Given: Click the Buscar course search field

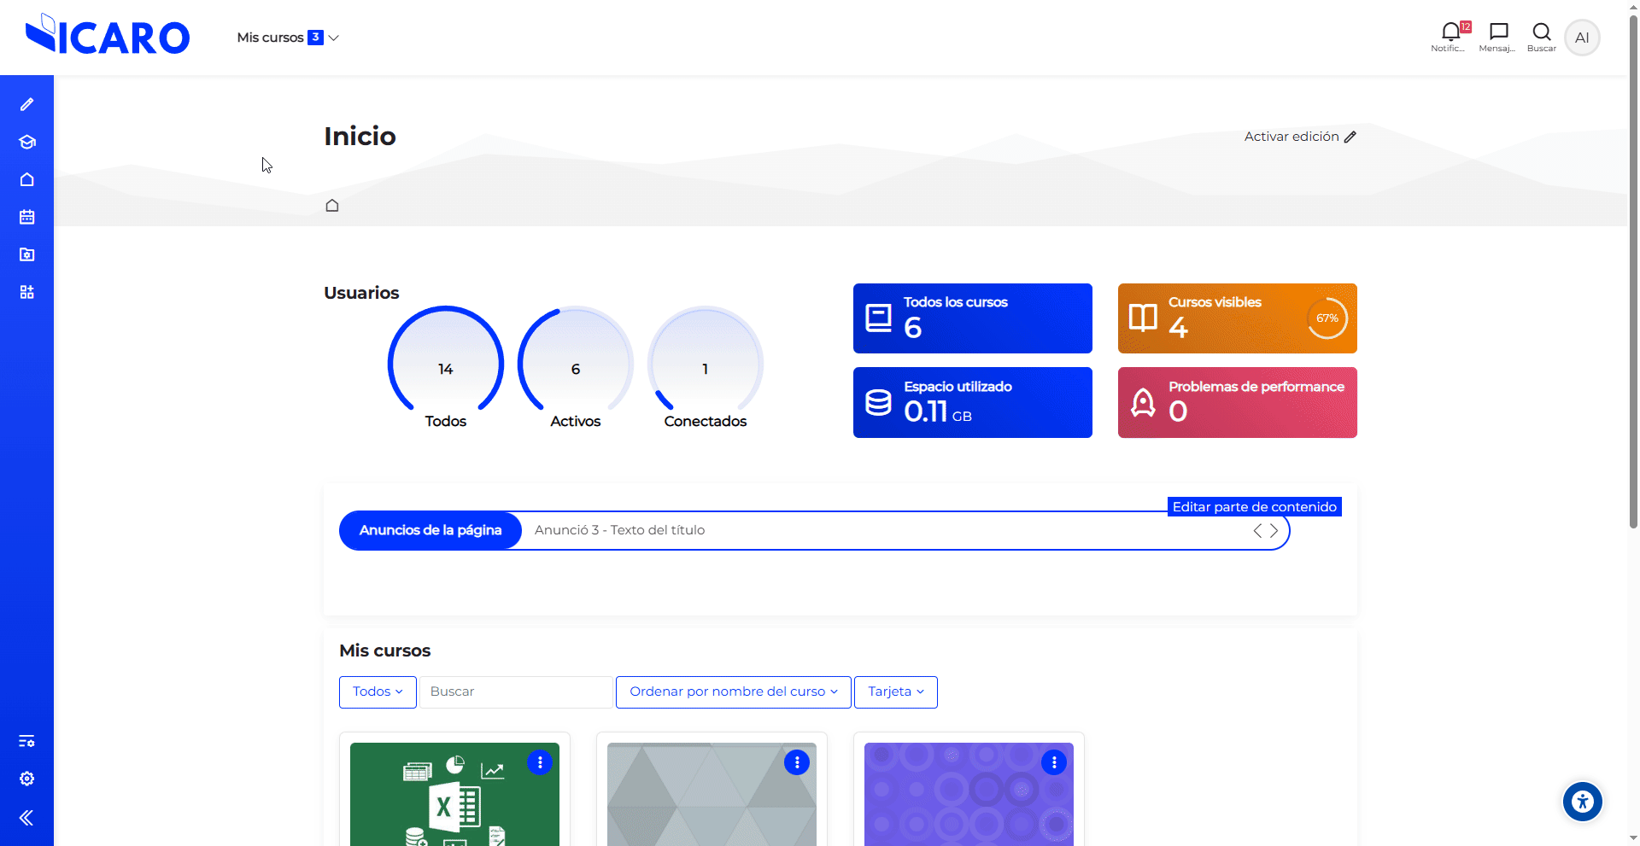Looking at the screenshot, I should click(516, 691).
